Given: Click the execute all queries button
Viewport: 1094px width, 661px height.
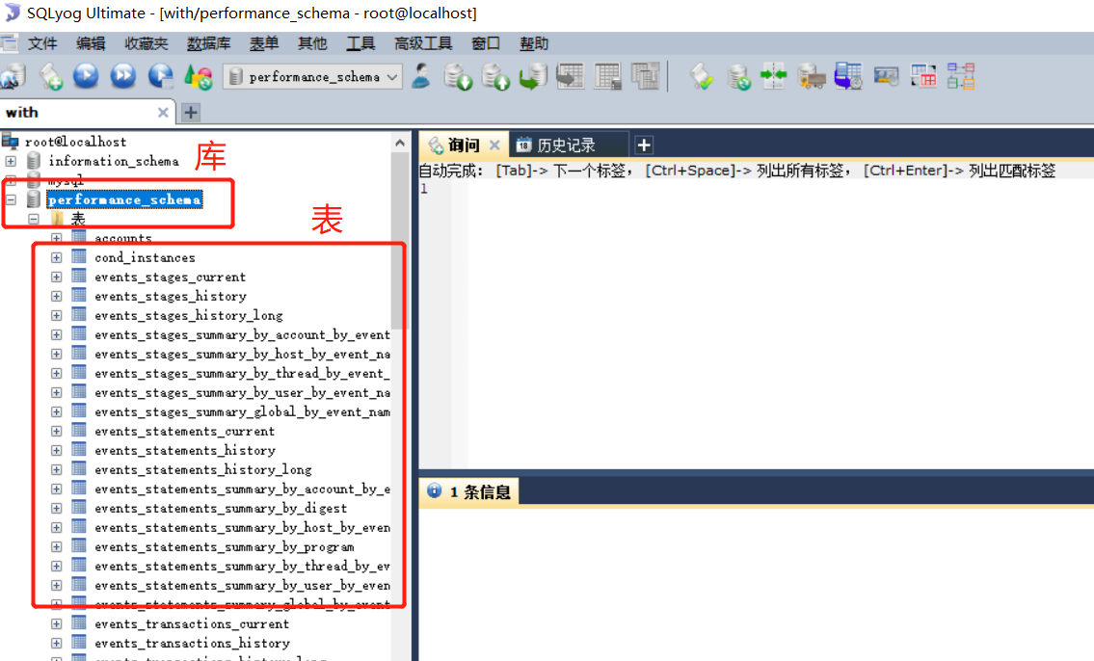Looking at the screenshot, I should 122,76.
